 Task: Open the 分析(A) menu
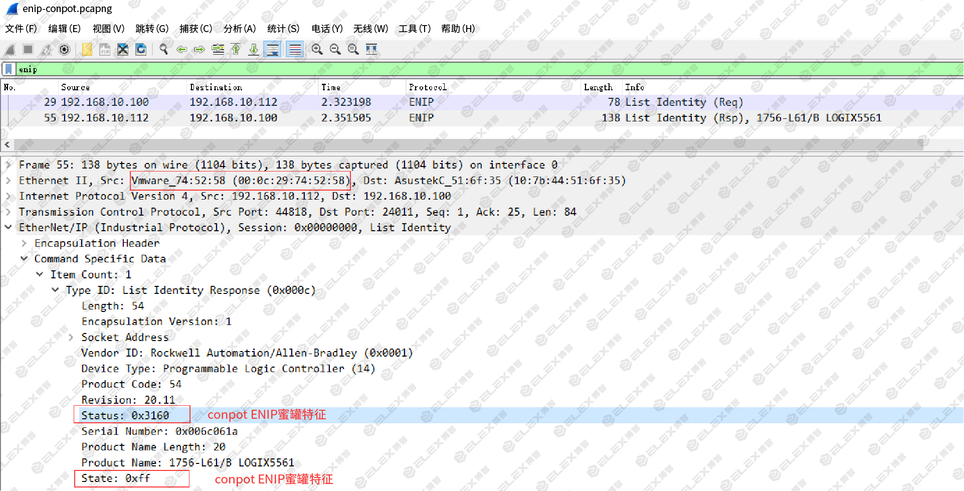240,29
